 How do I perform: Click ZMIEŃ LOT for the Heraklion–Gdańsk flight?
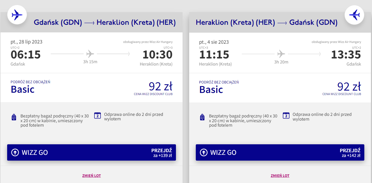[280, 176]
